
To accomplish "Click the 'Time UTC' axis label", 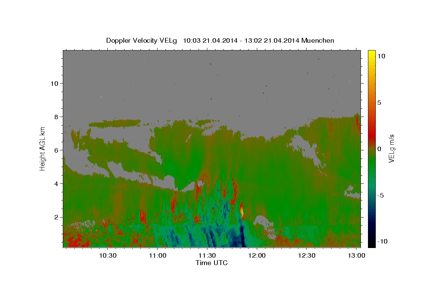I will coord(211,263).
